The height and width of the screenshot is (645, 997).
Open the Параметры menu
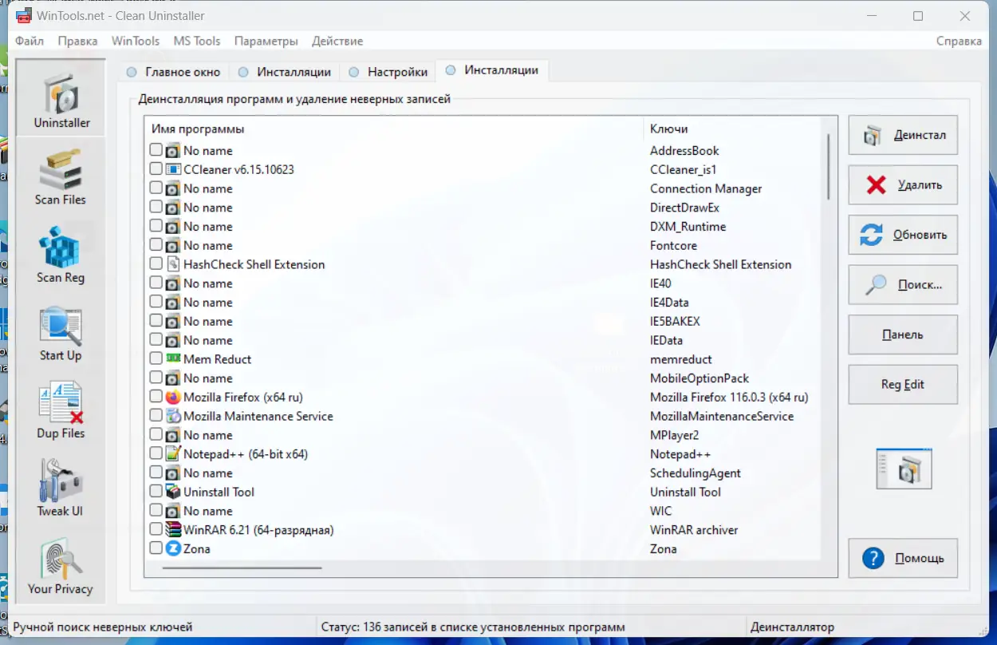[x=266, y=41]
